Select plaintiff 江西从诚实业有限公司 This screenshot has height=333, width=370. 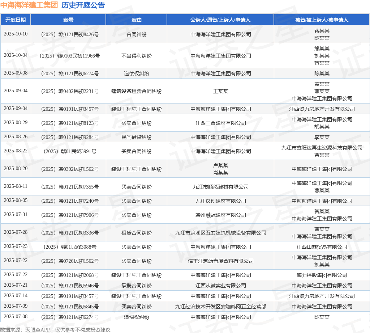tap(221, 286)
